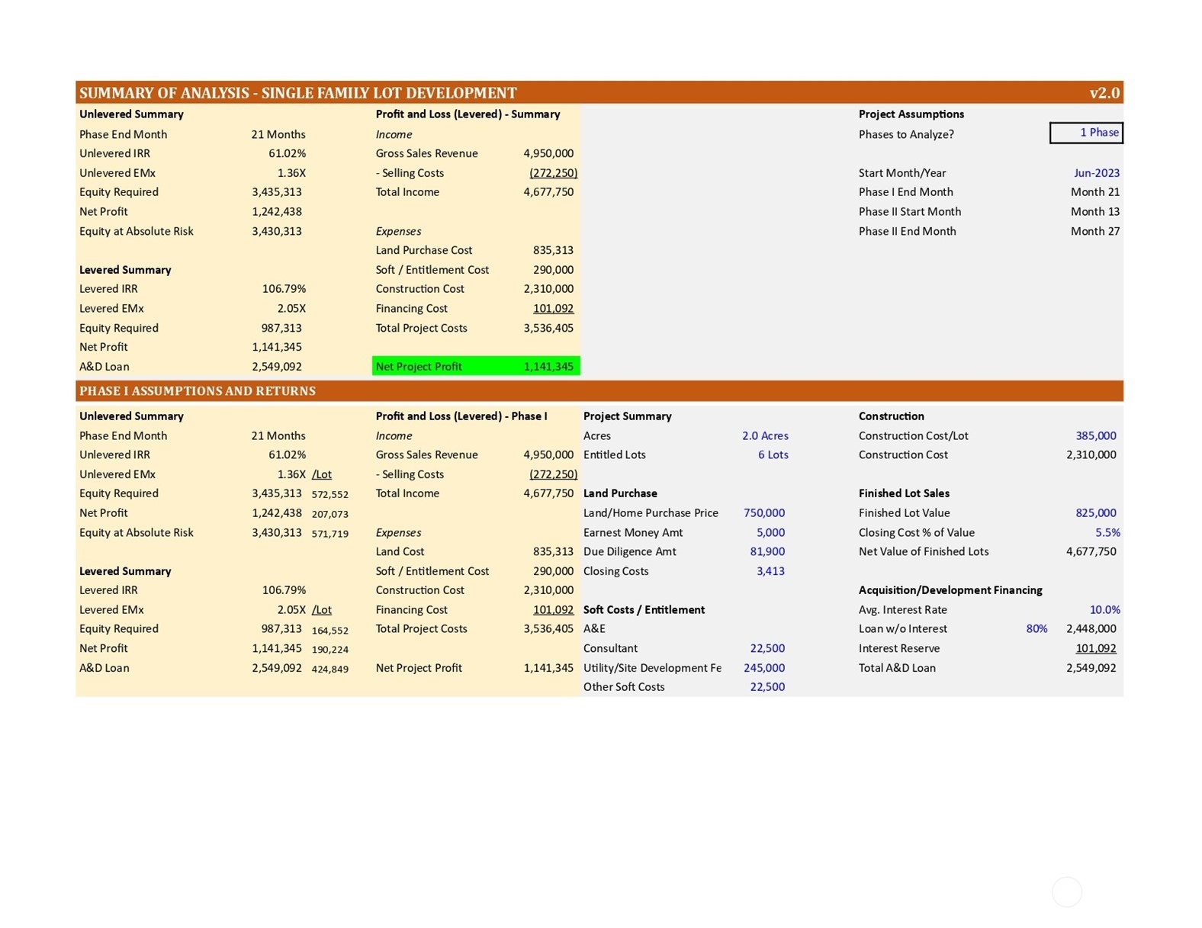
Task: Select the '572,552' per-lot Equity Required value
Action: click(x=329, y=495)
